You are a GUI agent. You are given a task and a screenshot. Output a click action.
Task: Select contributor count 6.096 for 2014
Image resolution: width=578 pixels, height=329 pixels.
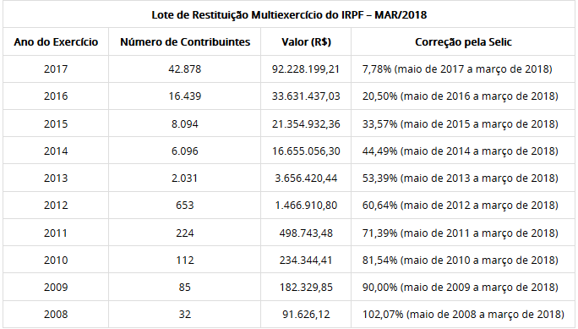tap(185, 151)
